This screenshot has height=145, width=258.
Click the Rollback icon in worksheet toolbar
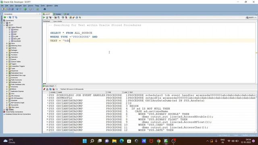66,17
